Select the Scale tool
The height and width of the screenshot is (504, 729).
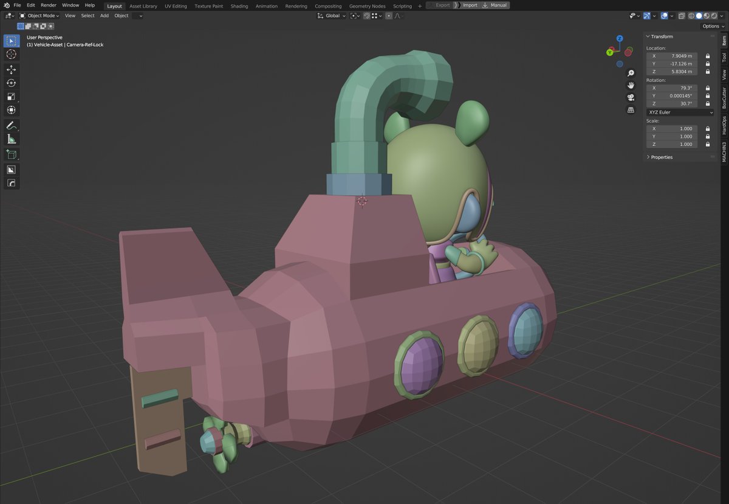[x=11, y=97]
